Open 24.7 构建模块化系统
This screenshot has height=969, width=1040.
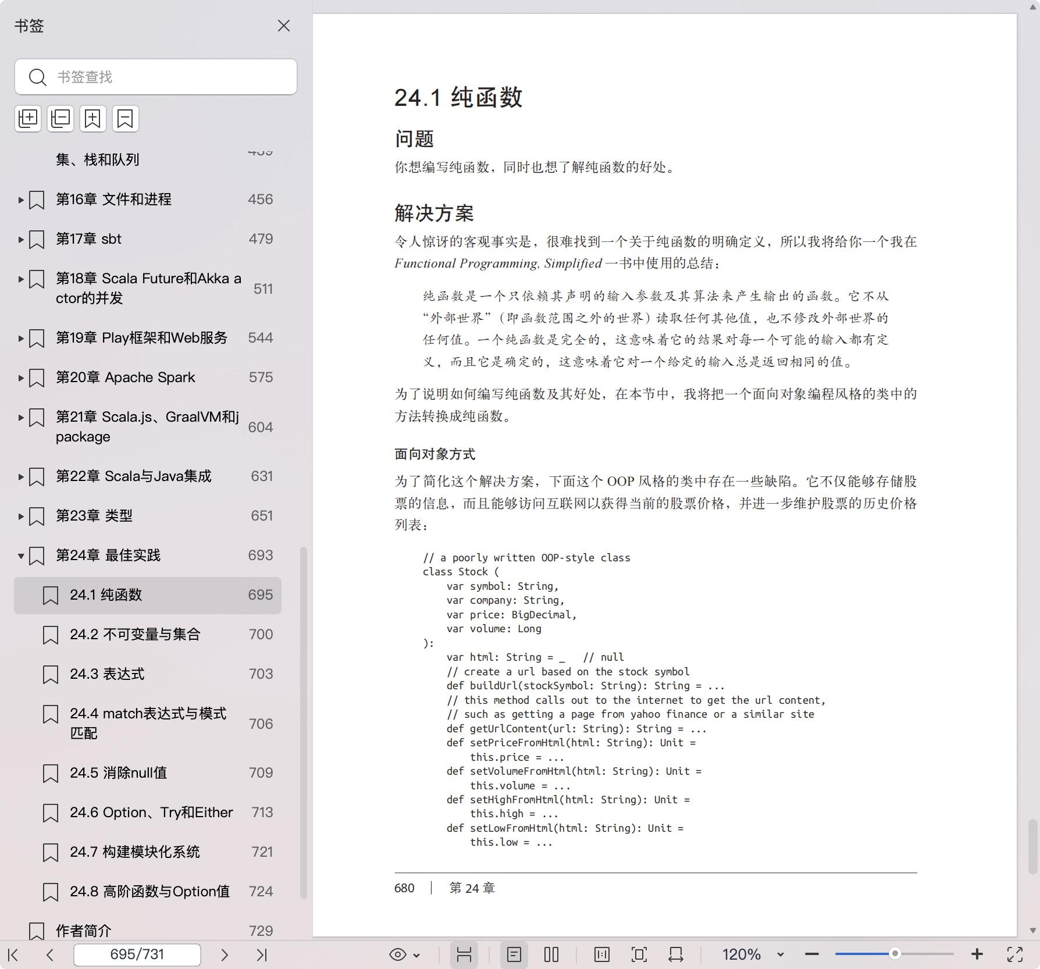(134, 852)
